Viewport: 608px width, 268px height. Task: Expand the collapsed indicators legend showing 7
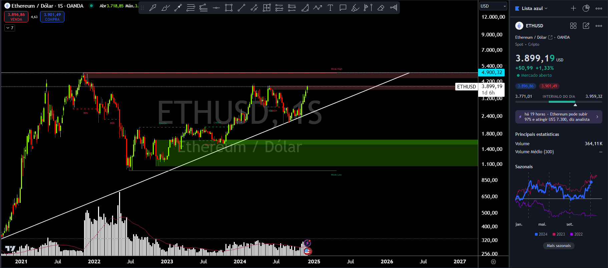coord(10,28)
